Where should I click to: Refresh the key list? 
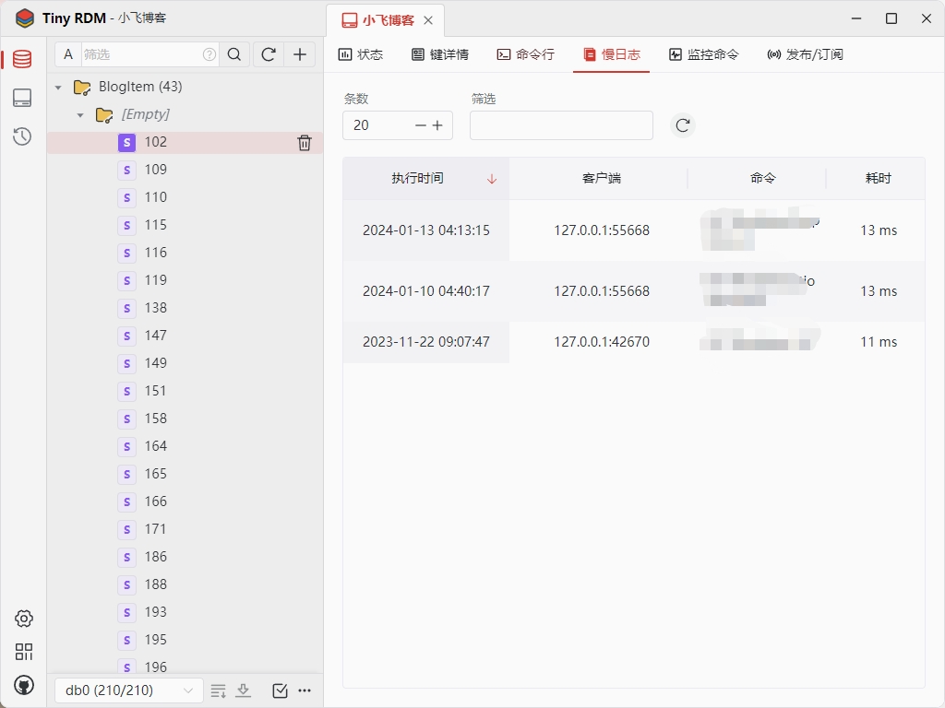269,55
